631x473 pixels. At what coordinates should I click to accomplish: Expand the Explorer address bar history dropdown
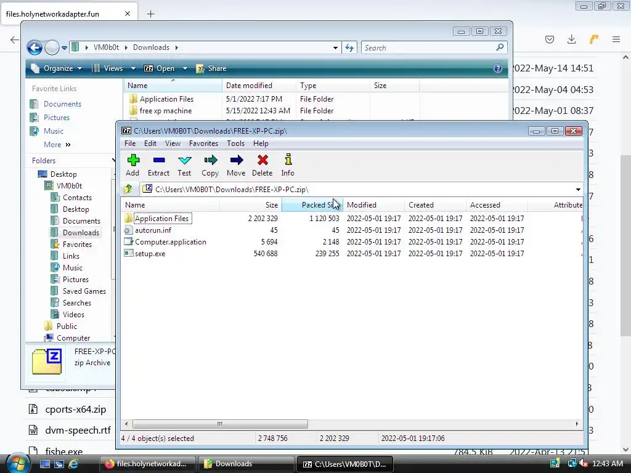(x=335, y=48)
